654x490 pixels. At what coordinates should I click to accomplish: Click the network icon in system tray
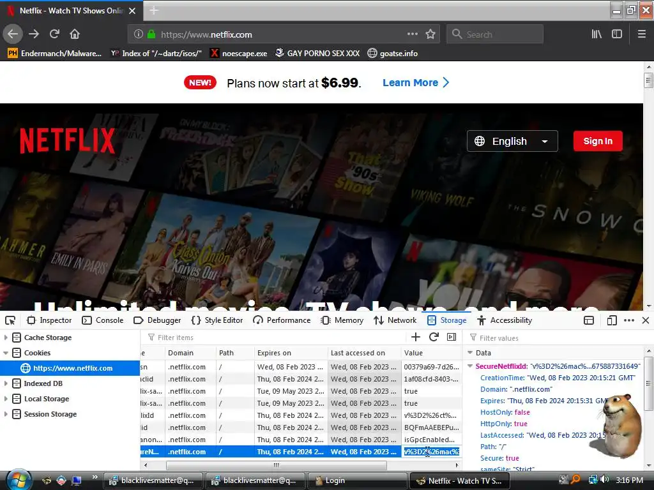click(592, 480)
